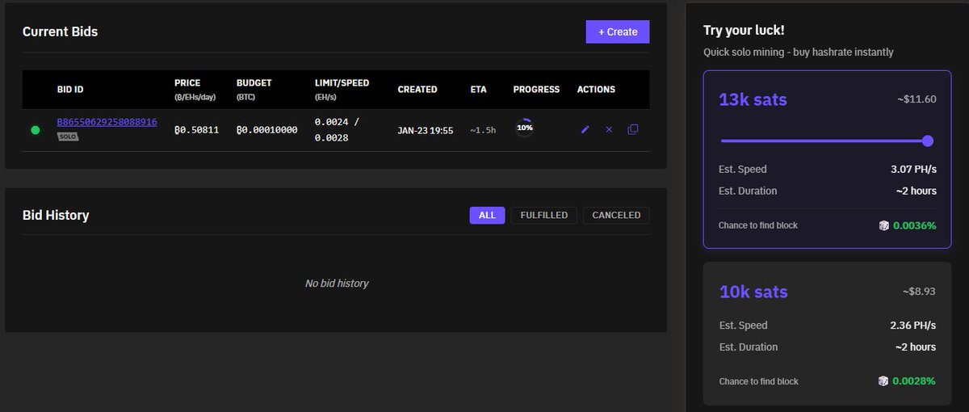Viewport: 969px width, 412px height.
Task: Cancel the bid using the X icon
Action: pyautogui.click(x=609, y=129)
